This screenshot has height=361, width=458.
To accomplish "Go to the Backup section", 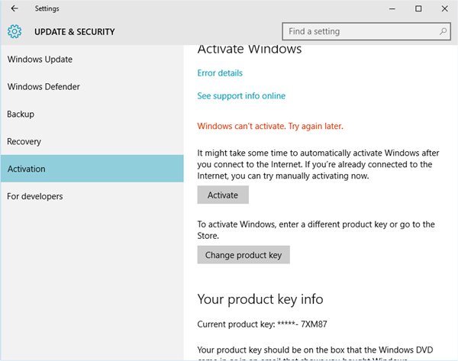I will tap(21, 114).
